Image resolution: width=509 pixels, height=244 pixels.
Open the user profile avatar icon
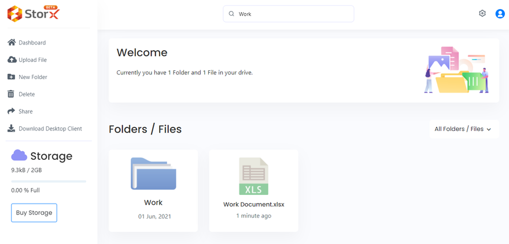500,14
